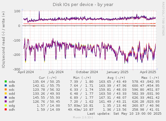Viewport: 166px width, 121px height.
Task: Click the 'sdg' device label
Action: (x=12, y=106)
